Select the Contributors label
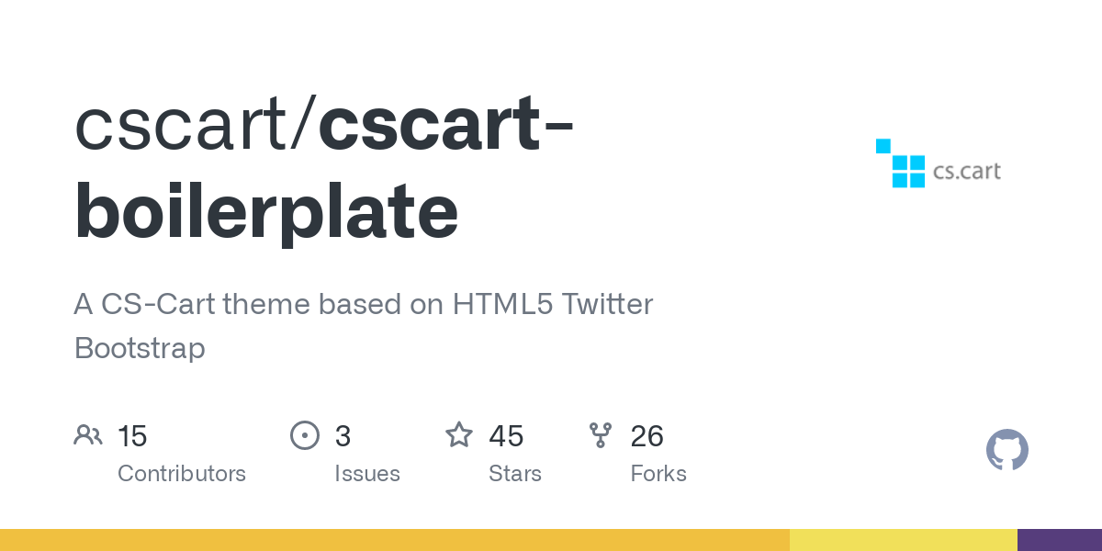This screenshot has width=1102, height=551. pyautogui.click(x=182, y=474)
